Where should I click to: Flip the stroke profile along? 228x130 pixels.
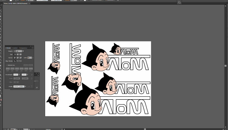point(29,87)
